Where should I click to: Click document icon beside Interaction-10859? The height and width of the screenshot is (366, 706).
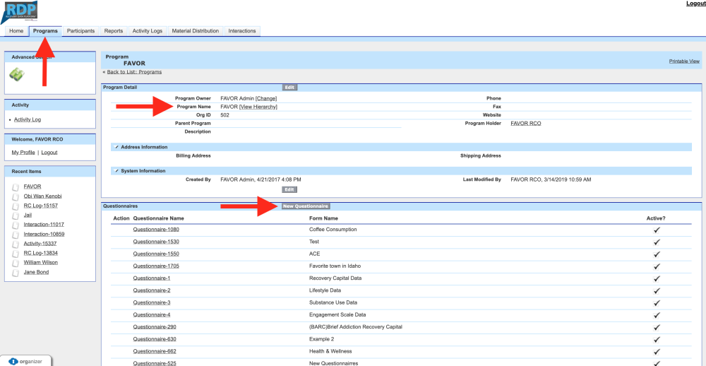pyautogui.click(x=16, y=235)
